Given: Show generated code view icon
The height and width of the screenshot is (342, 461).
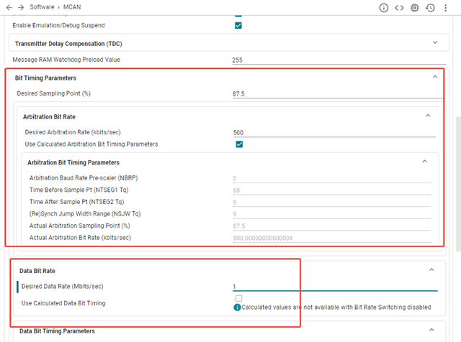Looking at the screenshot, I should (x=399, y=8).
